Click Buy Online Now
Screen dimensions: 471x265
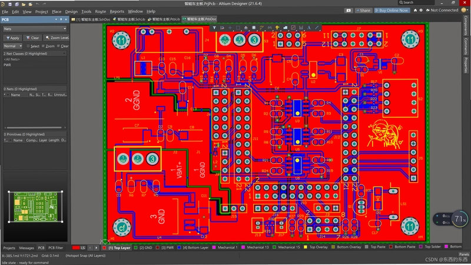click(392, 10)
